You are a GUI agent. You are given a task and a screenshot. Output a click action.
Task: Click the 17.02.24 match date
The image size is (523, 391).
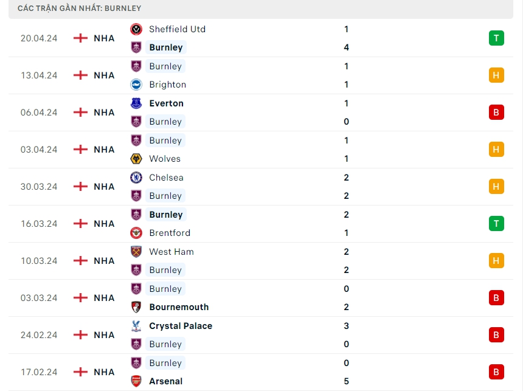[39, 372]
